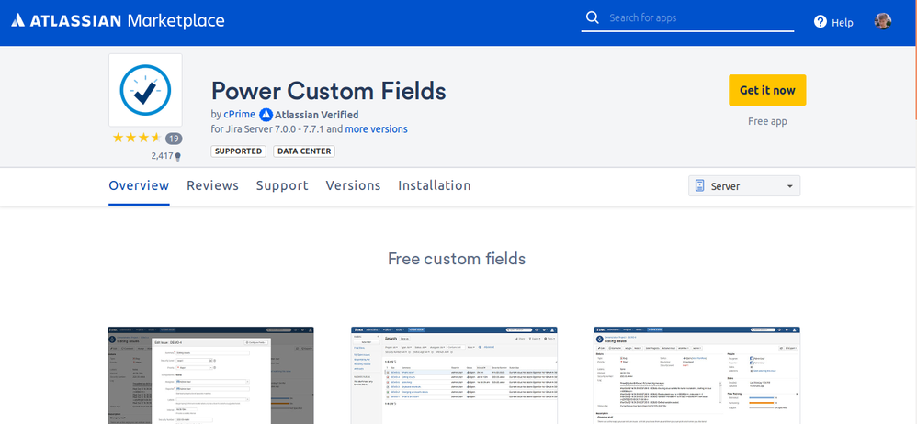917x424 pixels.
Task: Switch to the Reviews tab
Action: (213, 185)
